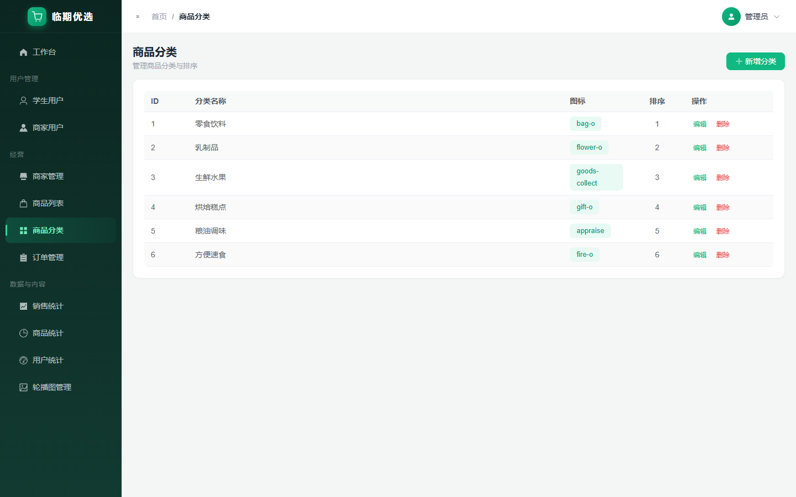Open 订单管理 from the sidebar

(x=61, y=257)
